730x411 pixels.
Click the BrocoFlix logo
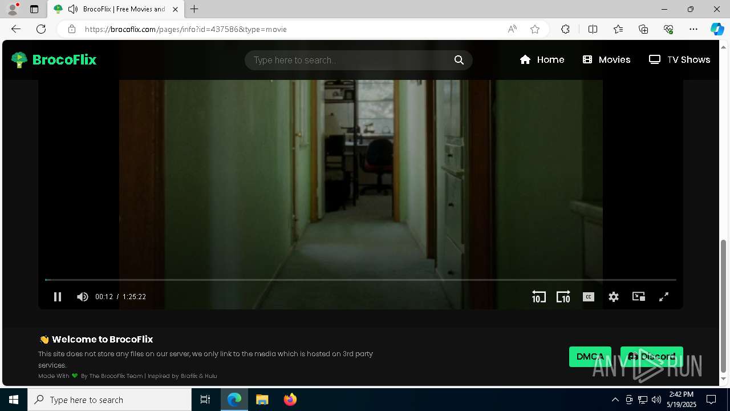54,60
